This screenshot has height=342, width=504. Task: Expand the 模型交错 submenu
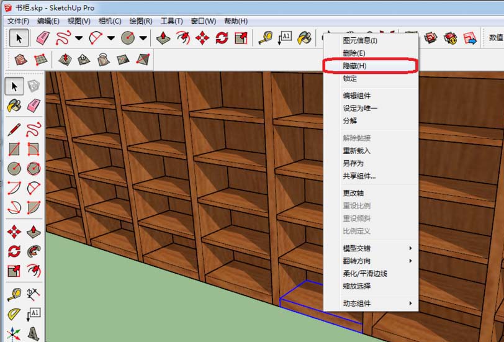pos(371,248)
